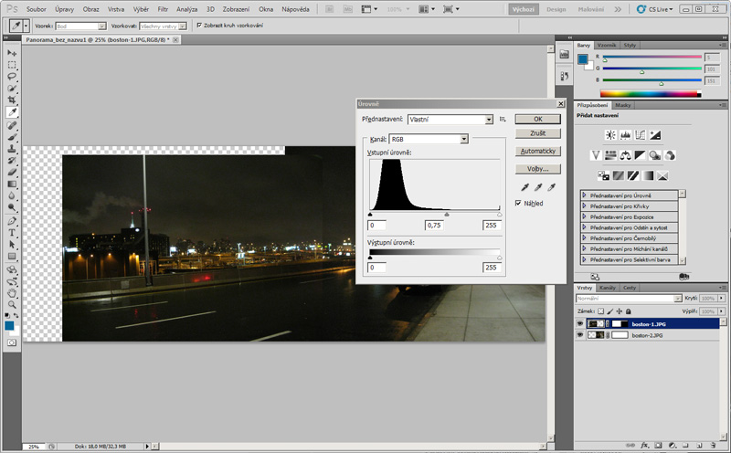Add a Curves adjustment from Přizpůsobení panel
The height and width of the screenshot is (453, 731).
point(641,135)
